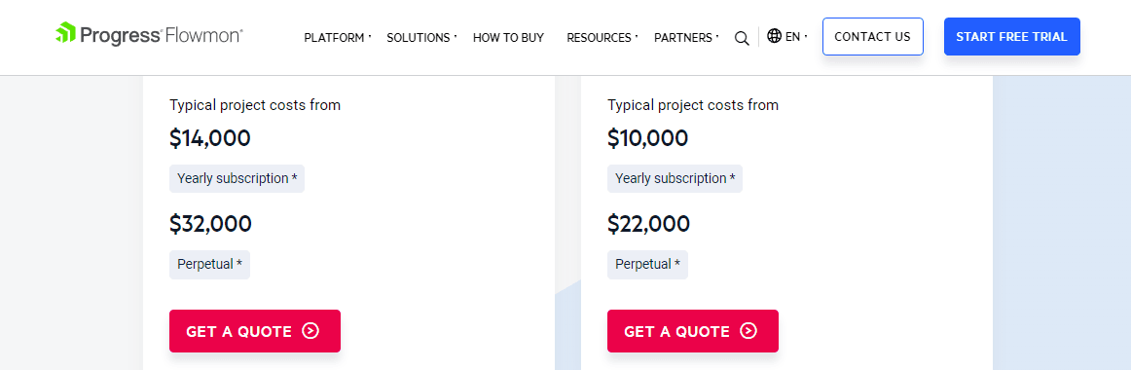1131x370 pixels.
Task: Select right Perpetual tag under $22,000
Action: 647,265
